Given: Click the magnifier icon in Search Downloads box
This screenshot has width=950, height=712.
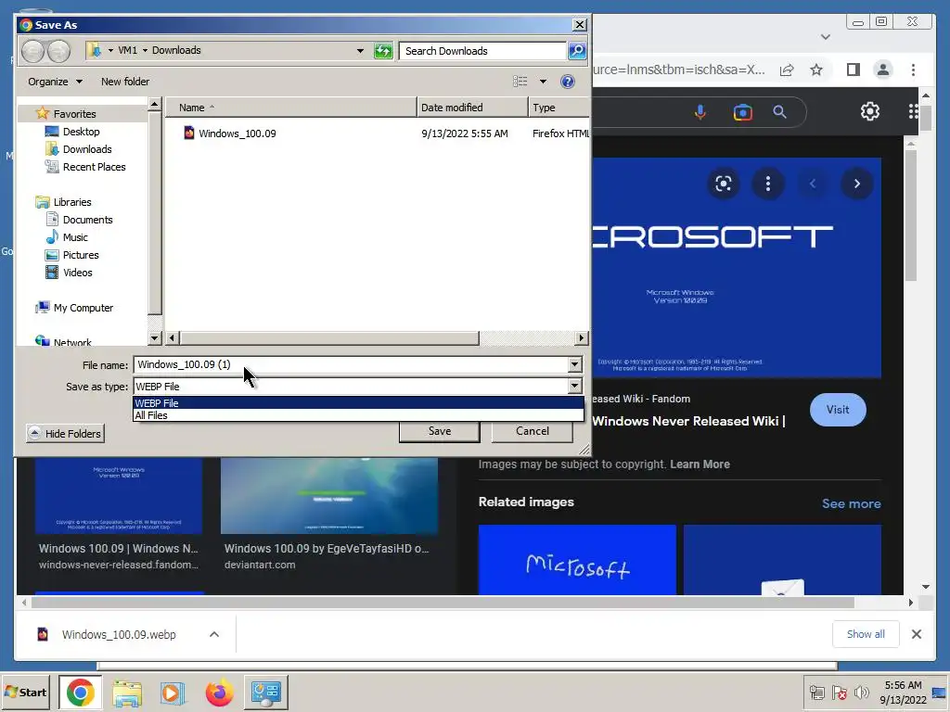Looking at the screenshot, I should [577, 51].
